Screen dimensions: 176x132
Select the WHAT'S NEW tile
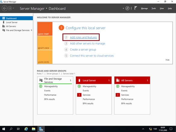(x=45, y=43)
